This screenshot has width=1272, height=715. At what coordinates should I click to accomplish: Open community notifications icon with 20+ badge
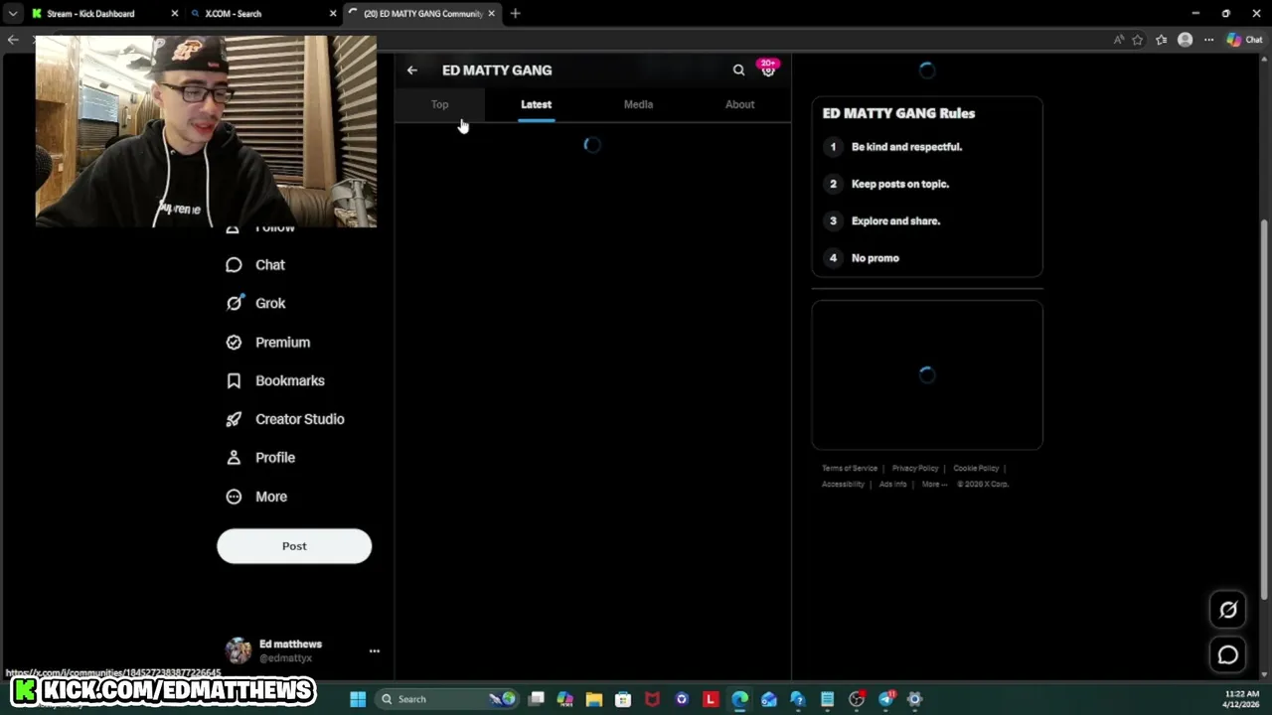[767, 70]
